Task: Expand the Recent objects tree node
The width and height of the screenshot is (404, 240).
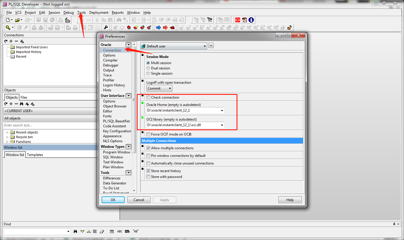Action: pyautogui.click(x=7, y=133)
